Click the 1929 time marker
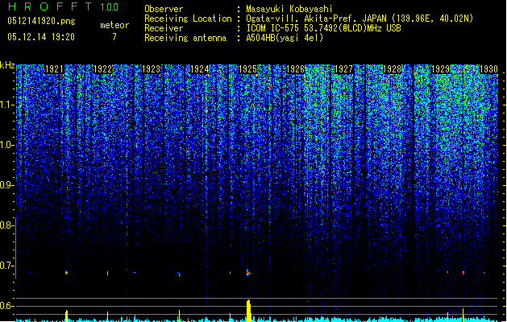The height and width of the screenshot is (322, 507). [441, 69]
